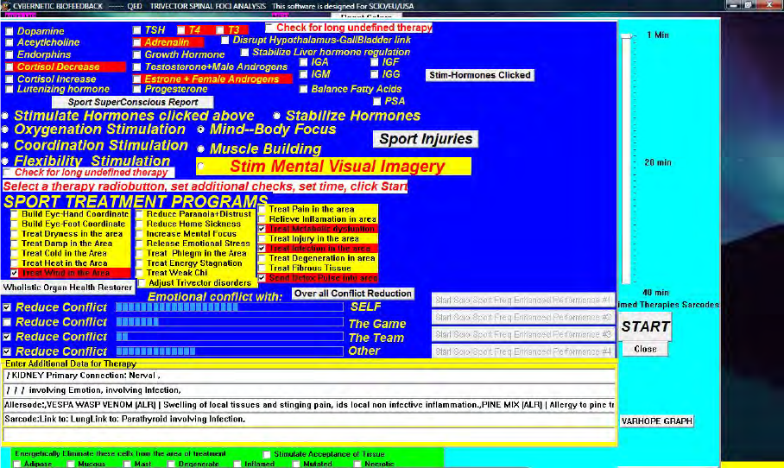Choose Coordination Stimulation radio button
The height and width of the screenshot is (468, 784).
point(5,146)
